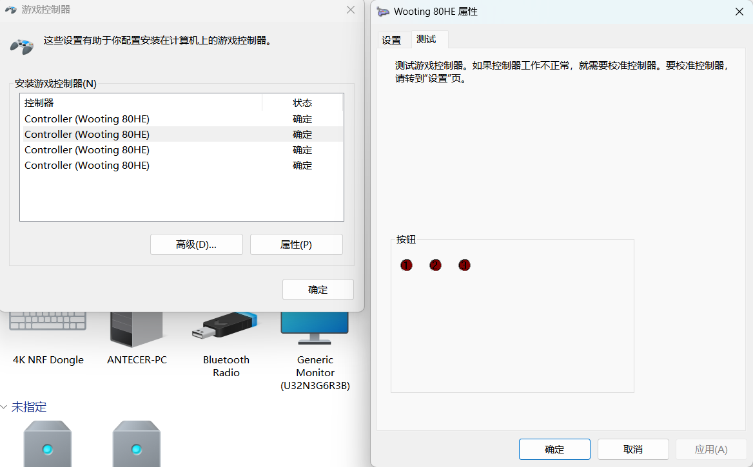Click the controller icon in Wooting 80HE title bar
The height and width of the screenshot is (467, 753).
[x=383, y=12]
